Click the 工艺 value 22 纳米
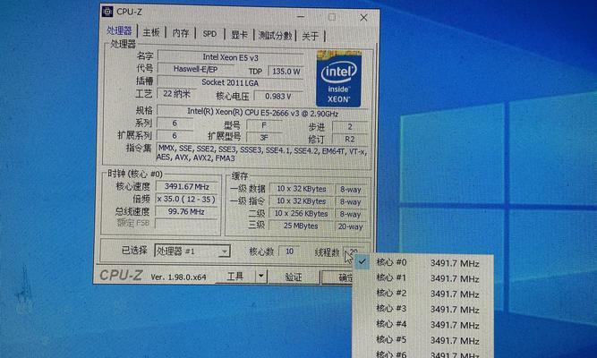The width and height of the screenshot is (597, 358). (176, 94)
